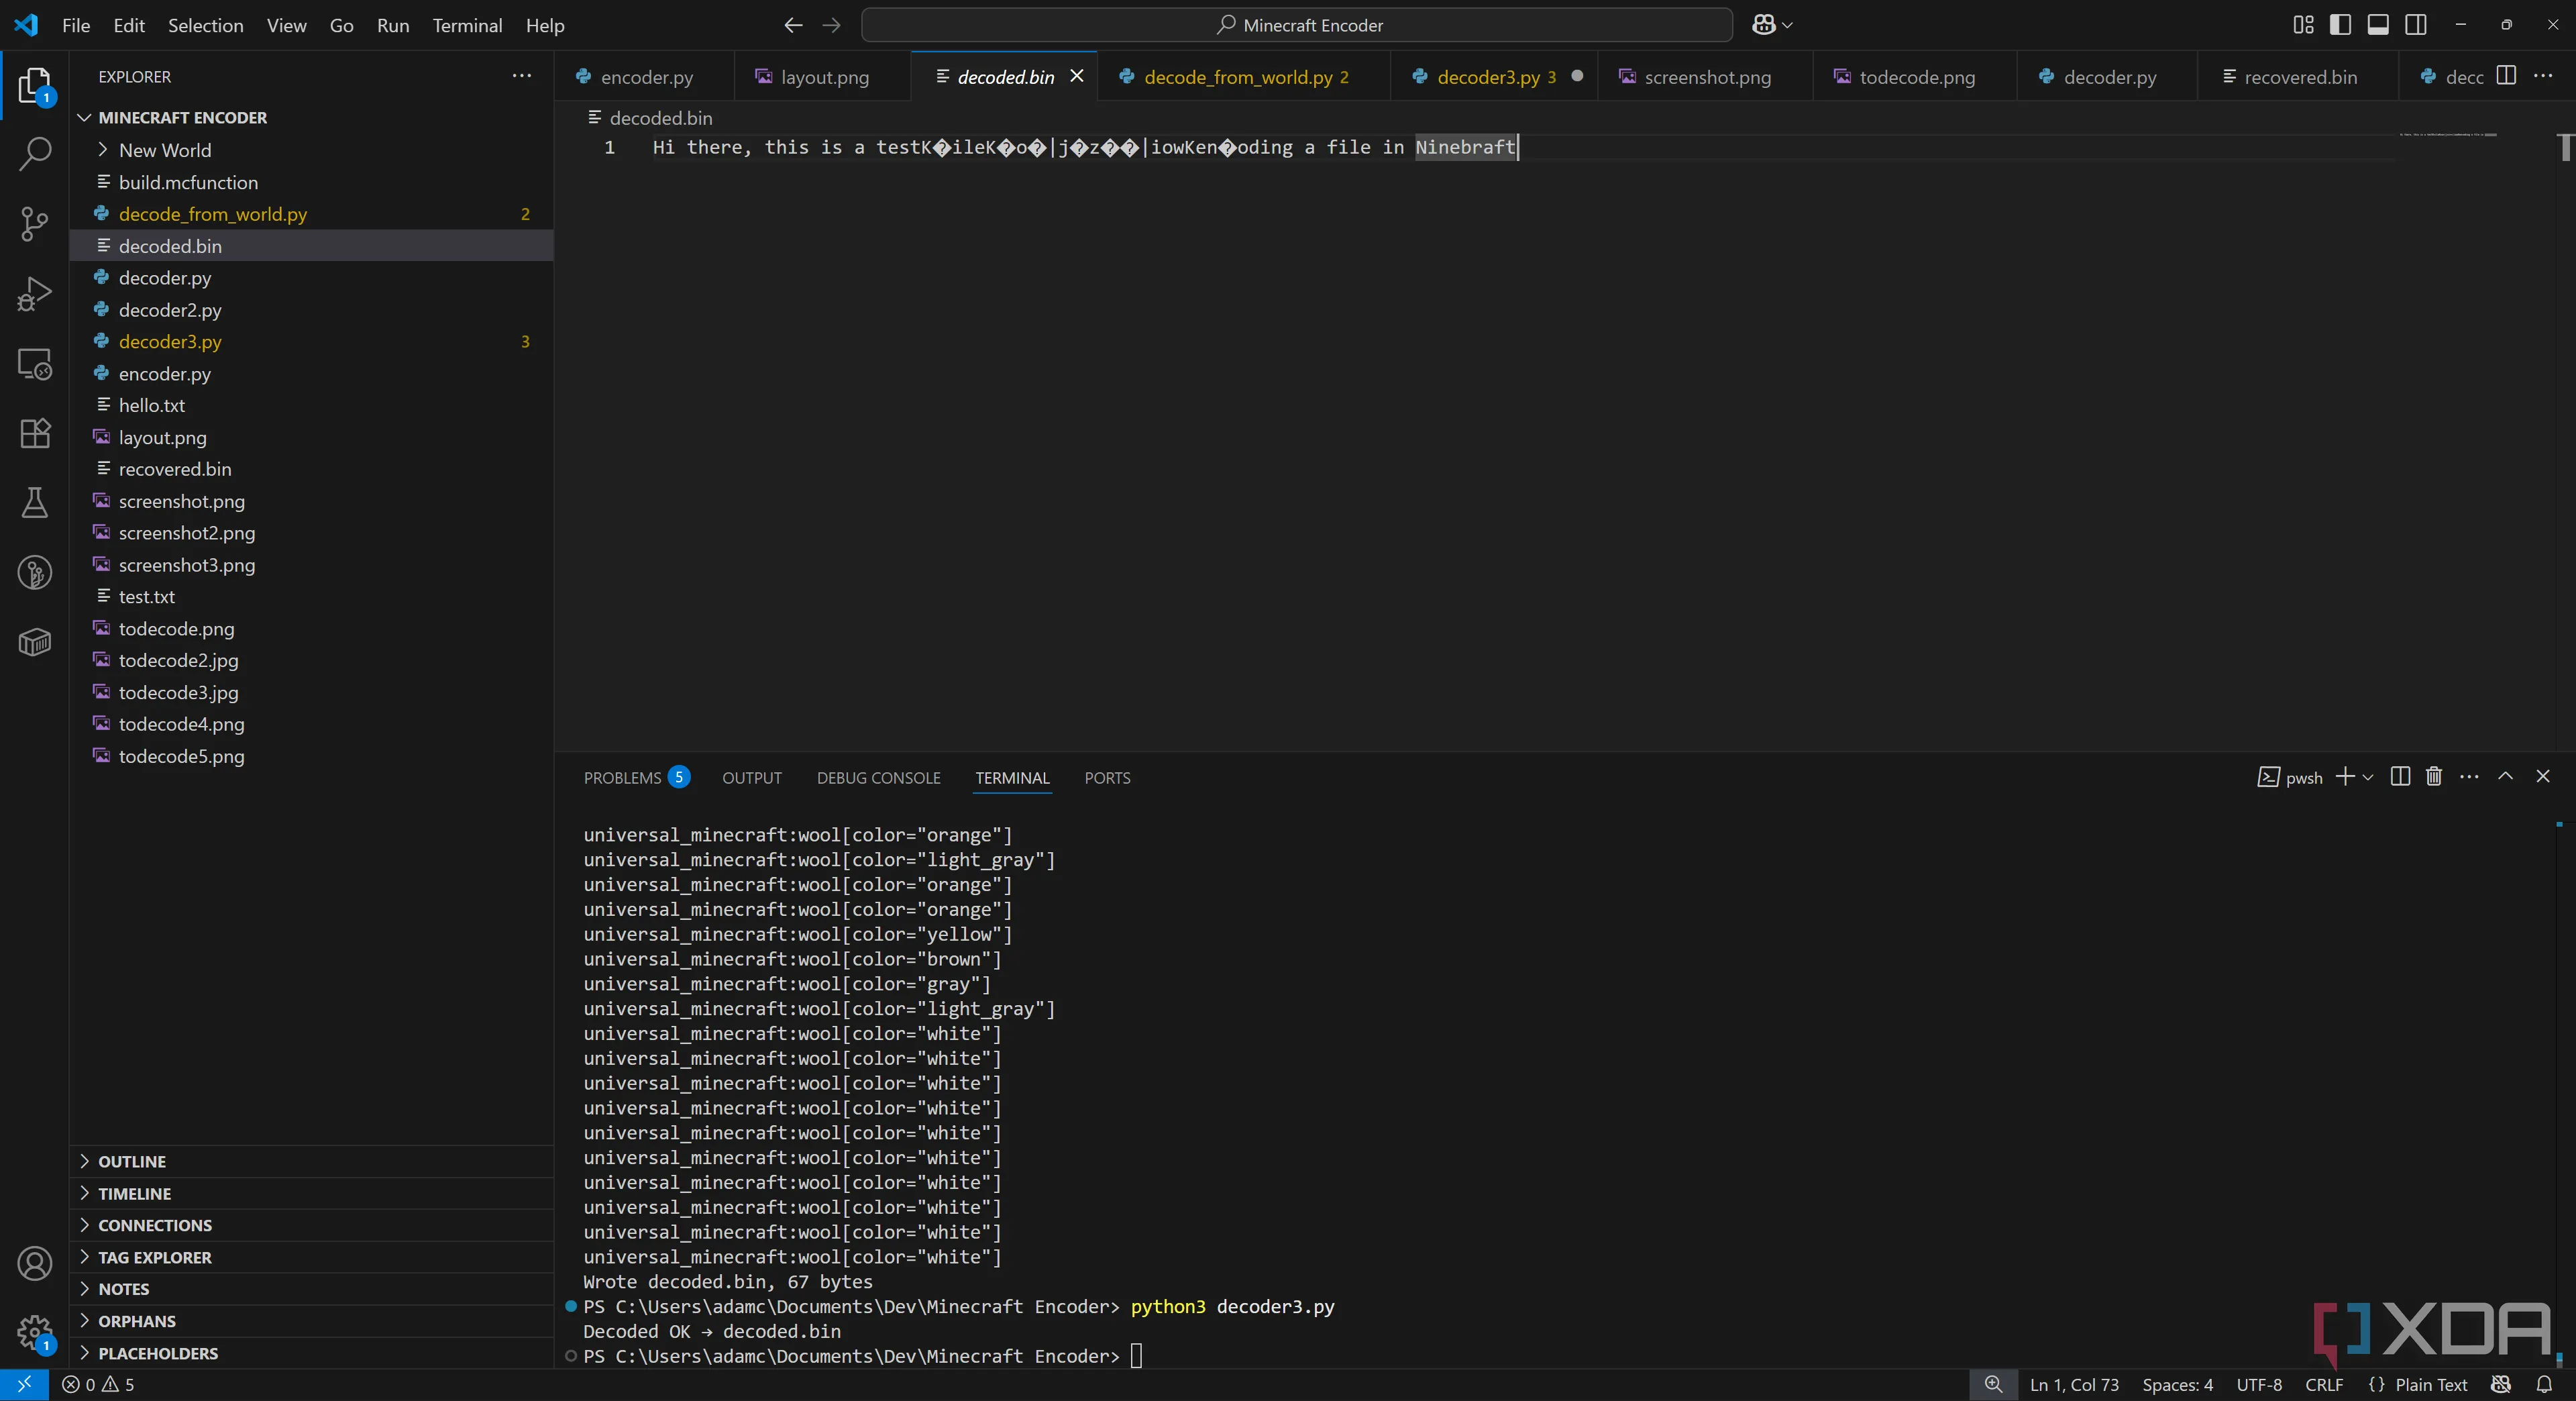2576x1401 pixels.
Task: Open hello.txt in the file explorer
Action: pyautogui.click(x=311, y=405)
